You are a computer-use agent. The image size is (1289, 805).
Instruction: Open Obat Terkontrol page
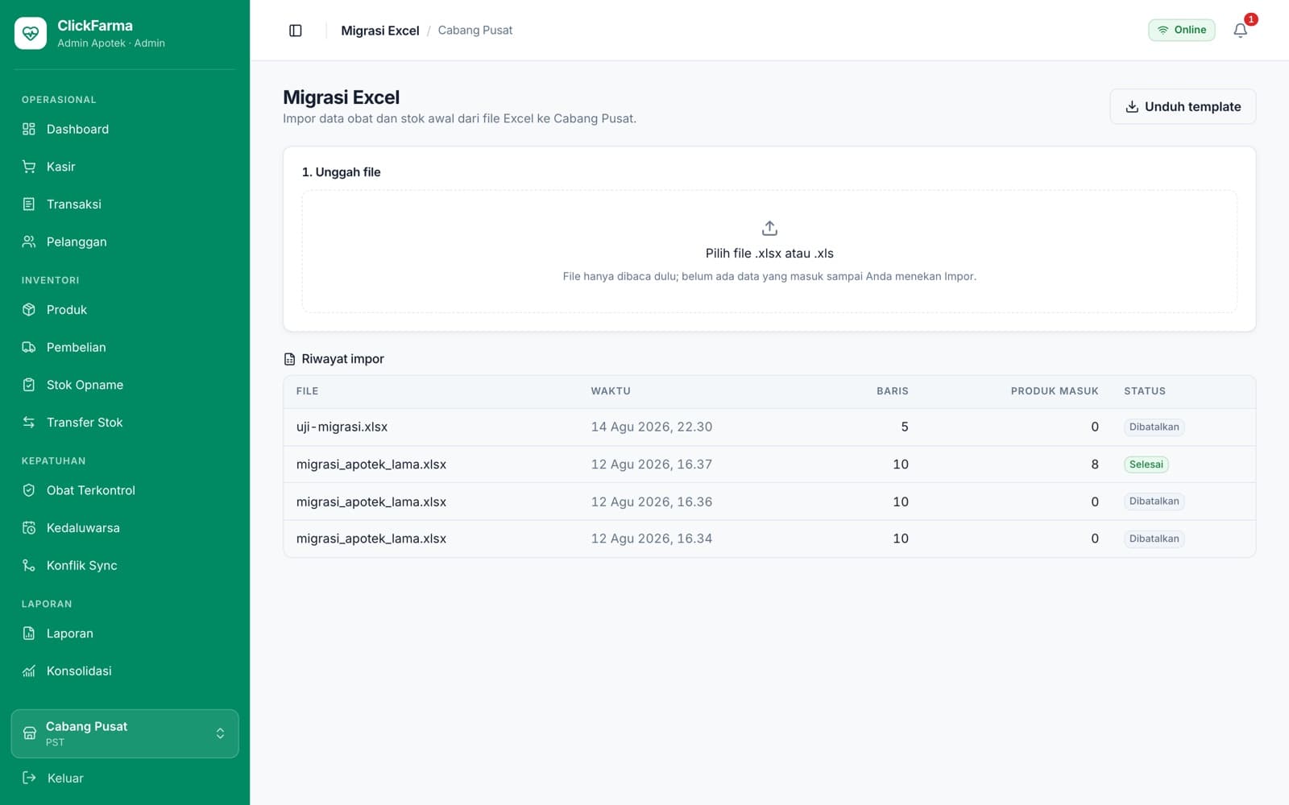coord(125,490)
